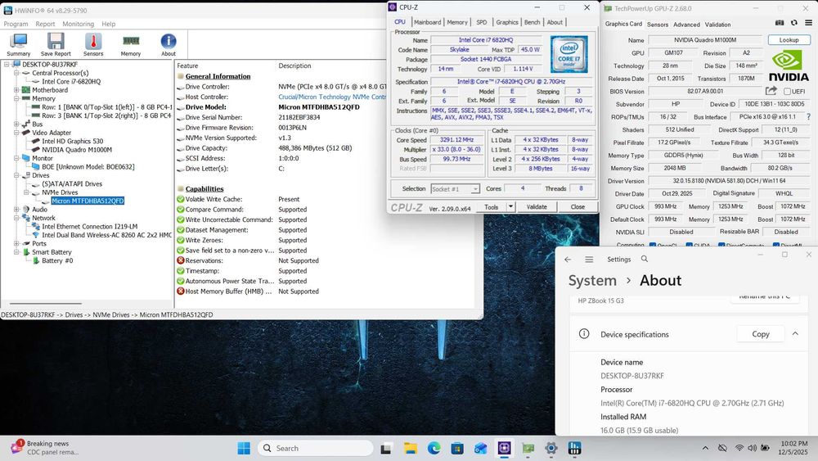The image size is (818, 461).
Task: Open Task View on taskbar
Action: 386,448
